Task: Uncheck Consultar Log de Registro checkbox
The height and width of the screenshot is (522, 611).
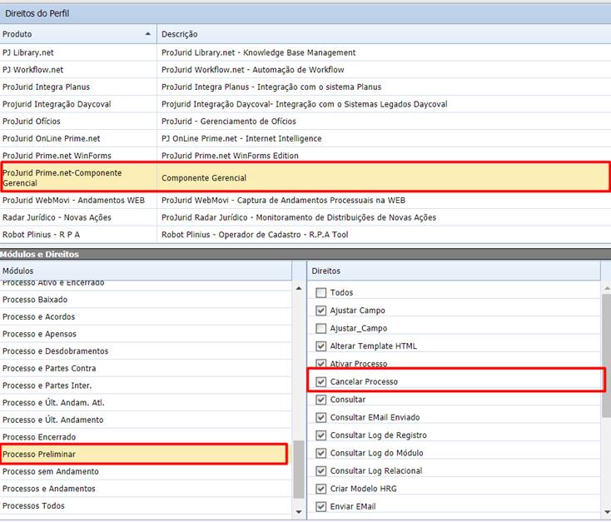Action: [320, 435]
